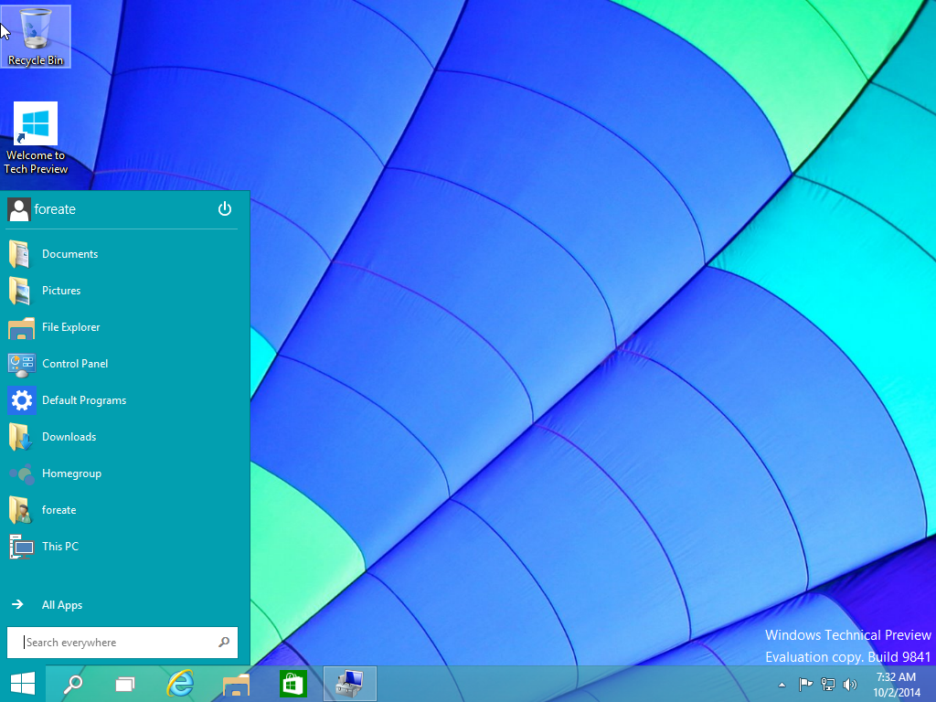Click the magnifier icon in search box
This screenshot has height=702, width=936.
pos(224,643)
